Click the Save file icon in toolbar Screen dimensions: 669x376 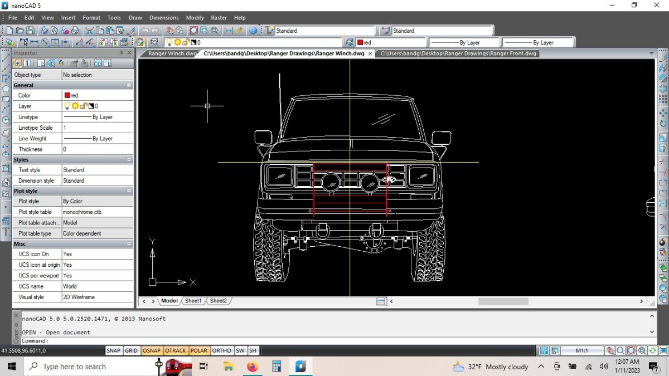point(30,31)
